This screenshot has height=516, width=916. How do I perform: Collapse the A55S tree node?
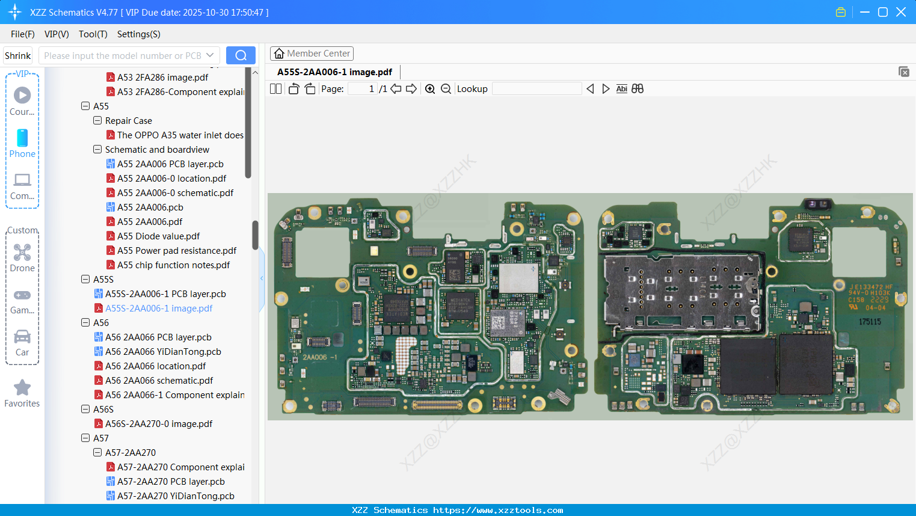click(85, 279)
